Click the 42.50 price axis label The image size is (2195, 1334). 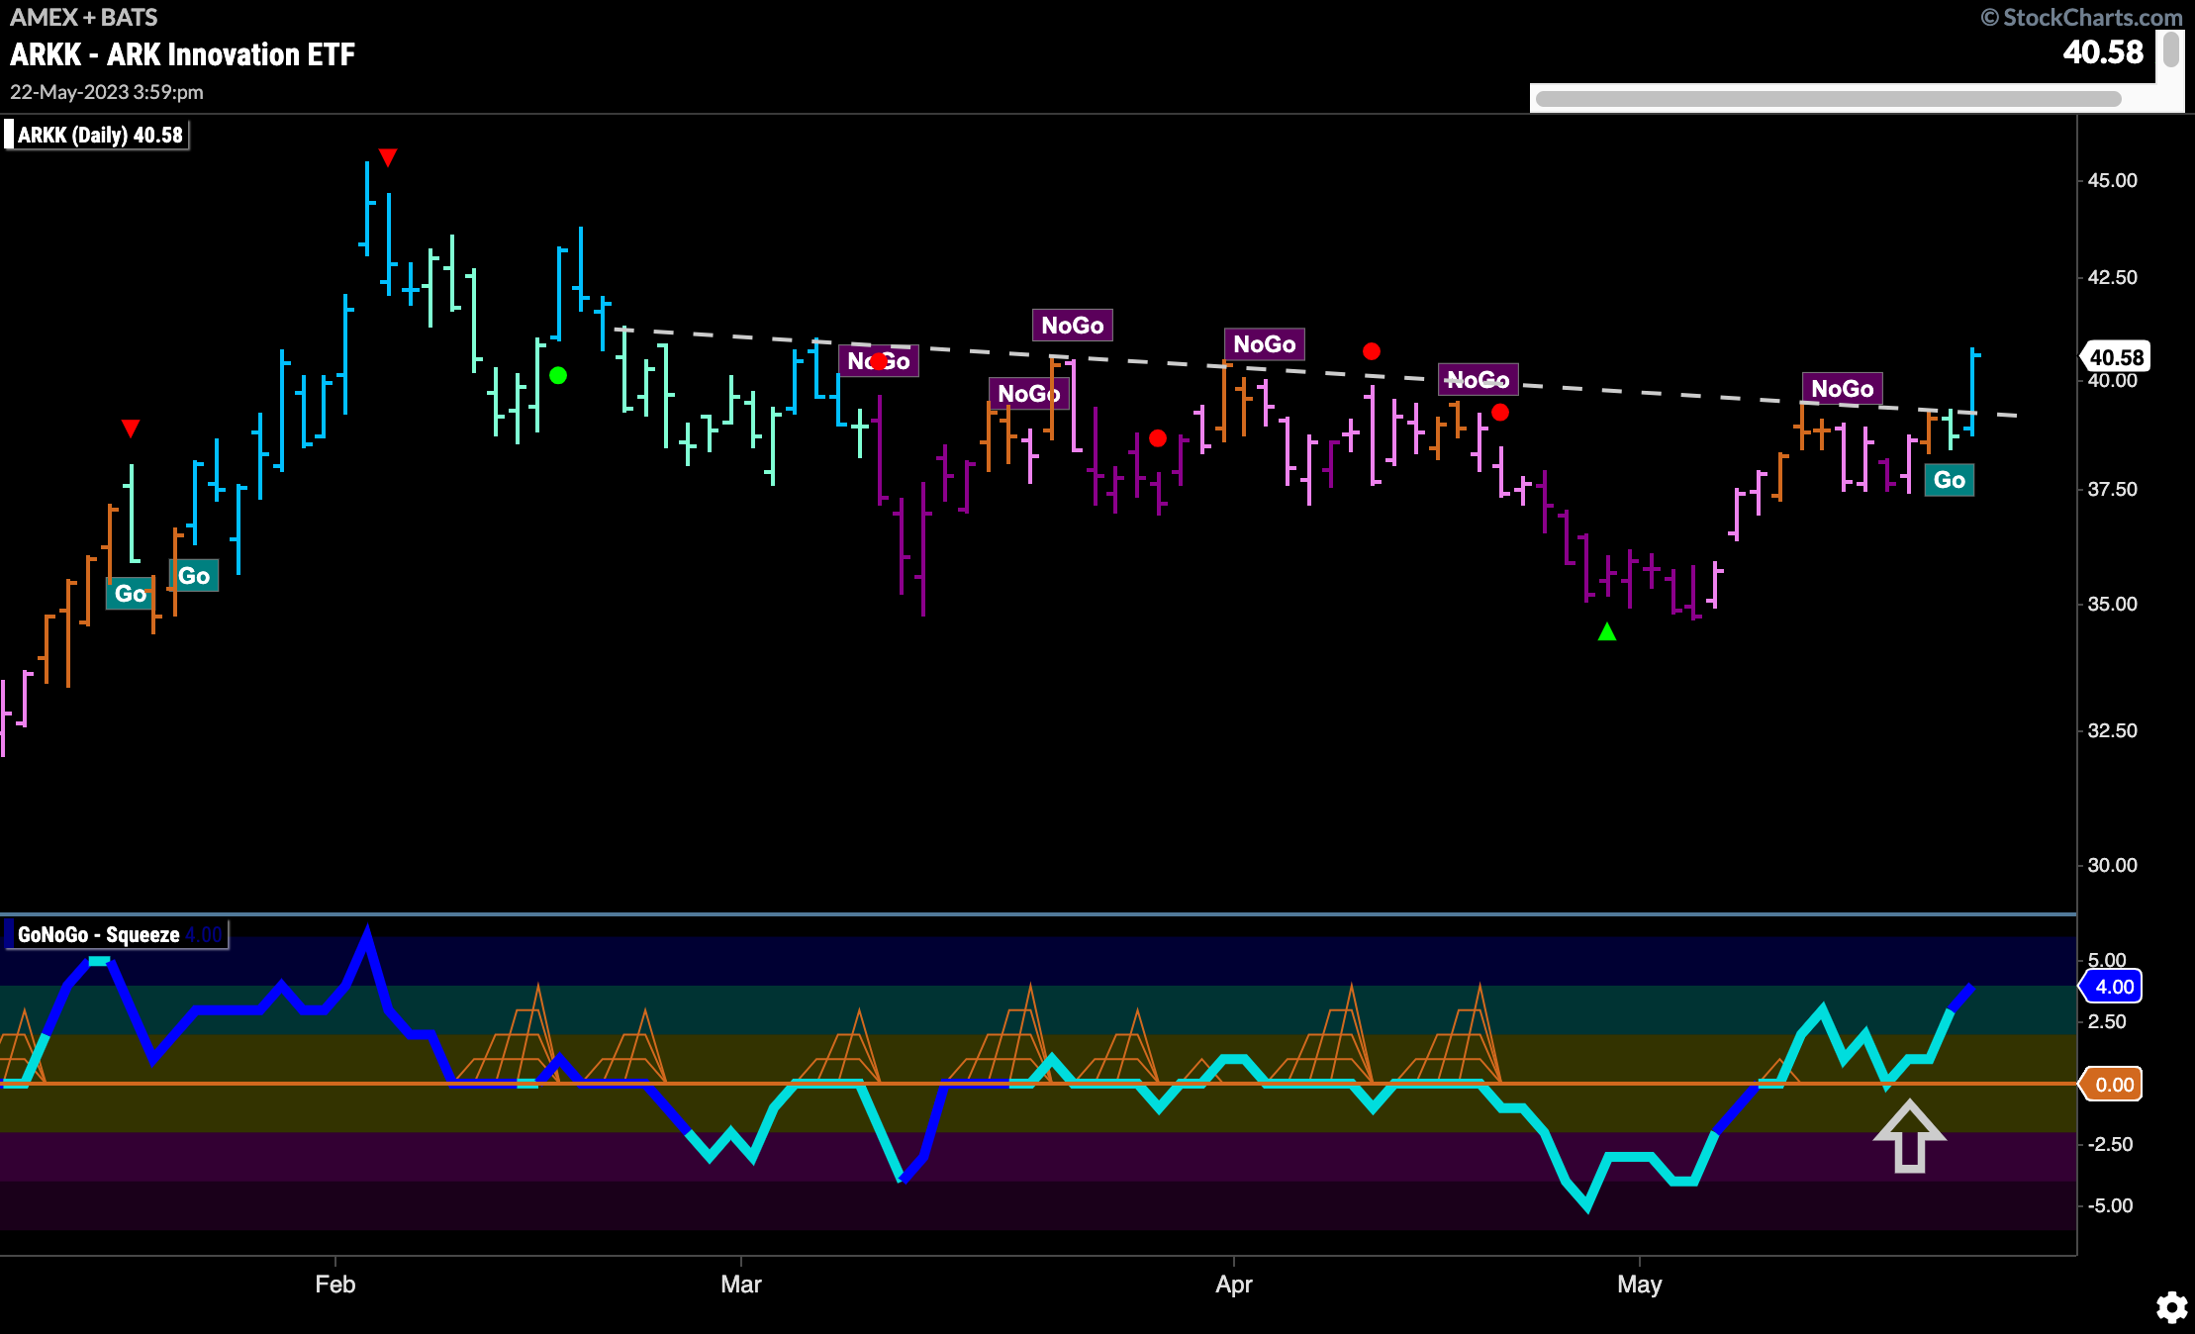(x=2113, y=277)
